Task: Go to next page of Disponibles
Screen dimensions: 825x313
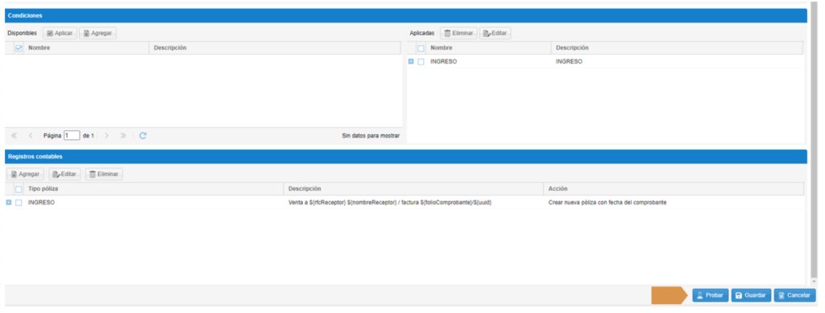Action: (107, 135)
